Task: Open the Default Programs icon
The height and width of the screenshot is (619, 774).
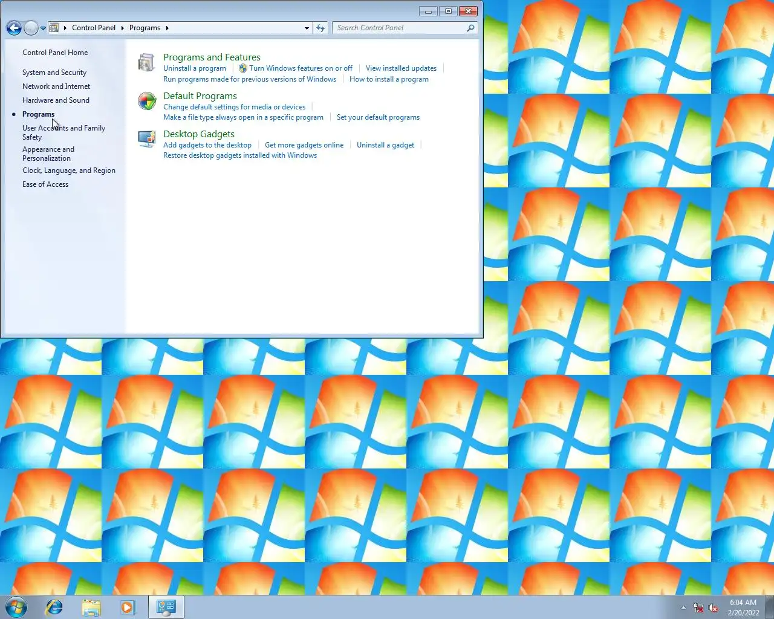Action: click(x=147, y=101)
